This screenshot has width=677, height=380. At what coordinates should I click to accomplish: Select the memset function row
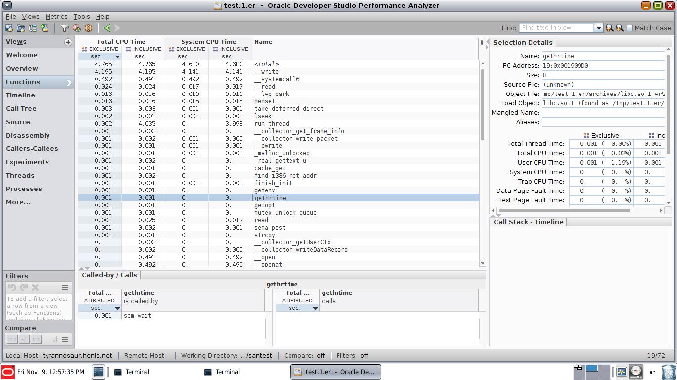pos(278,101)
